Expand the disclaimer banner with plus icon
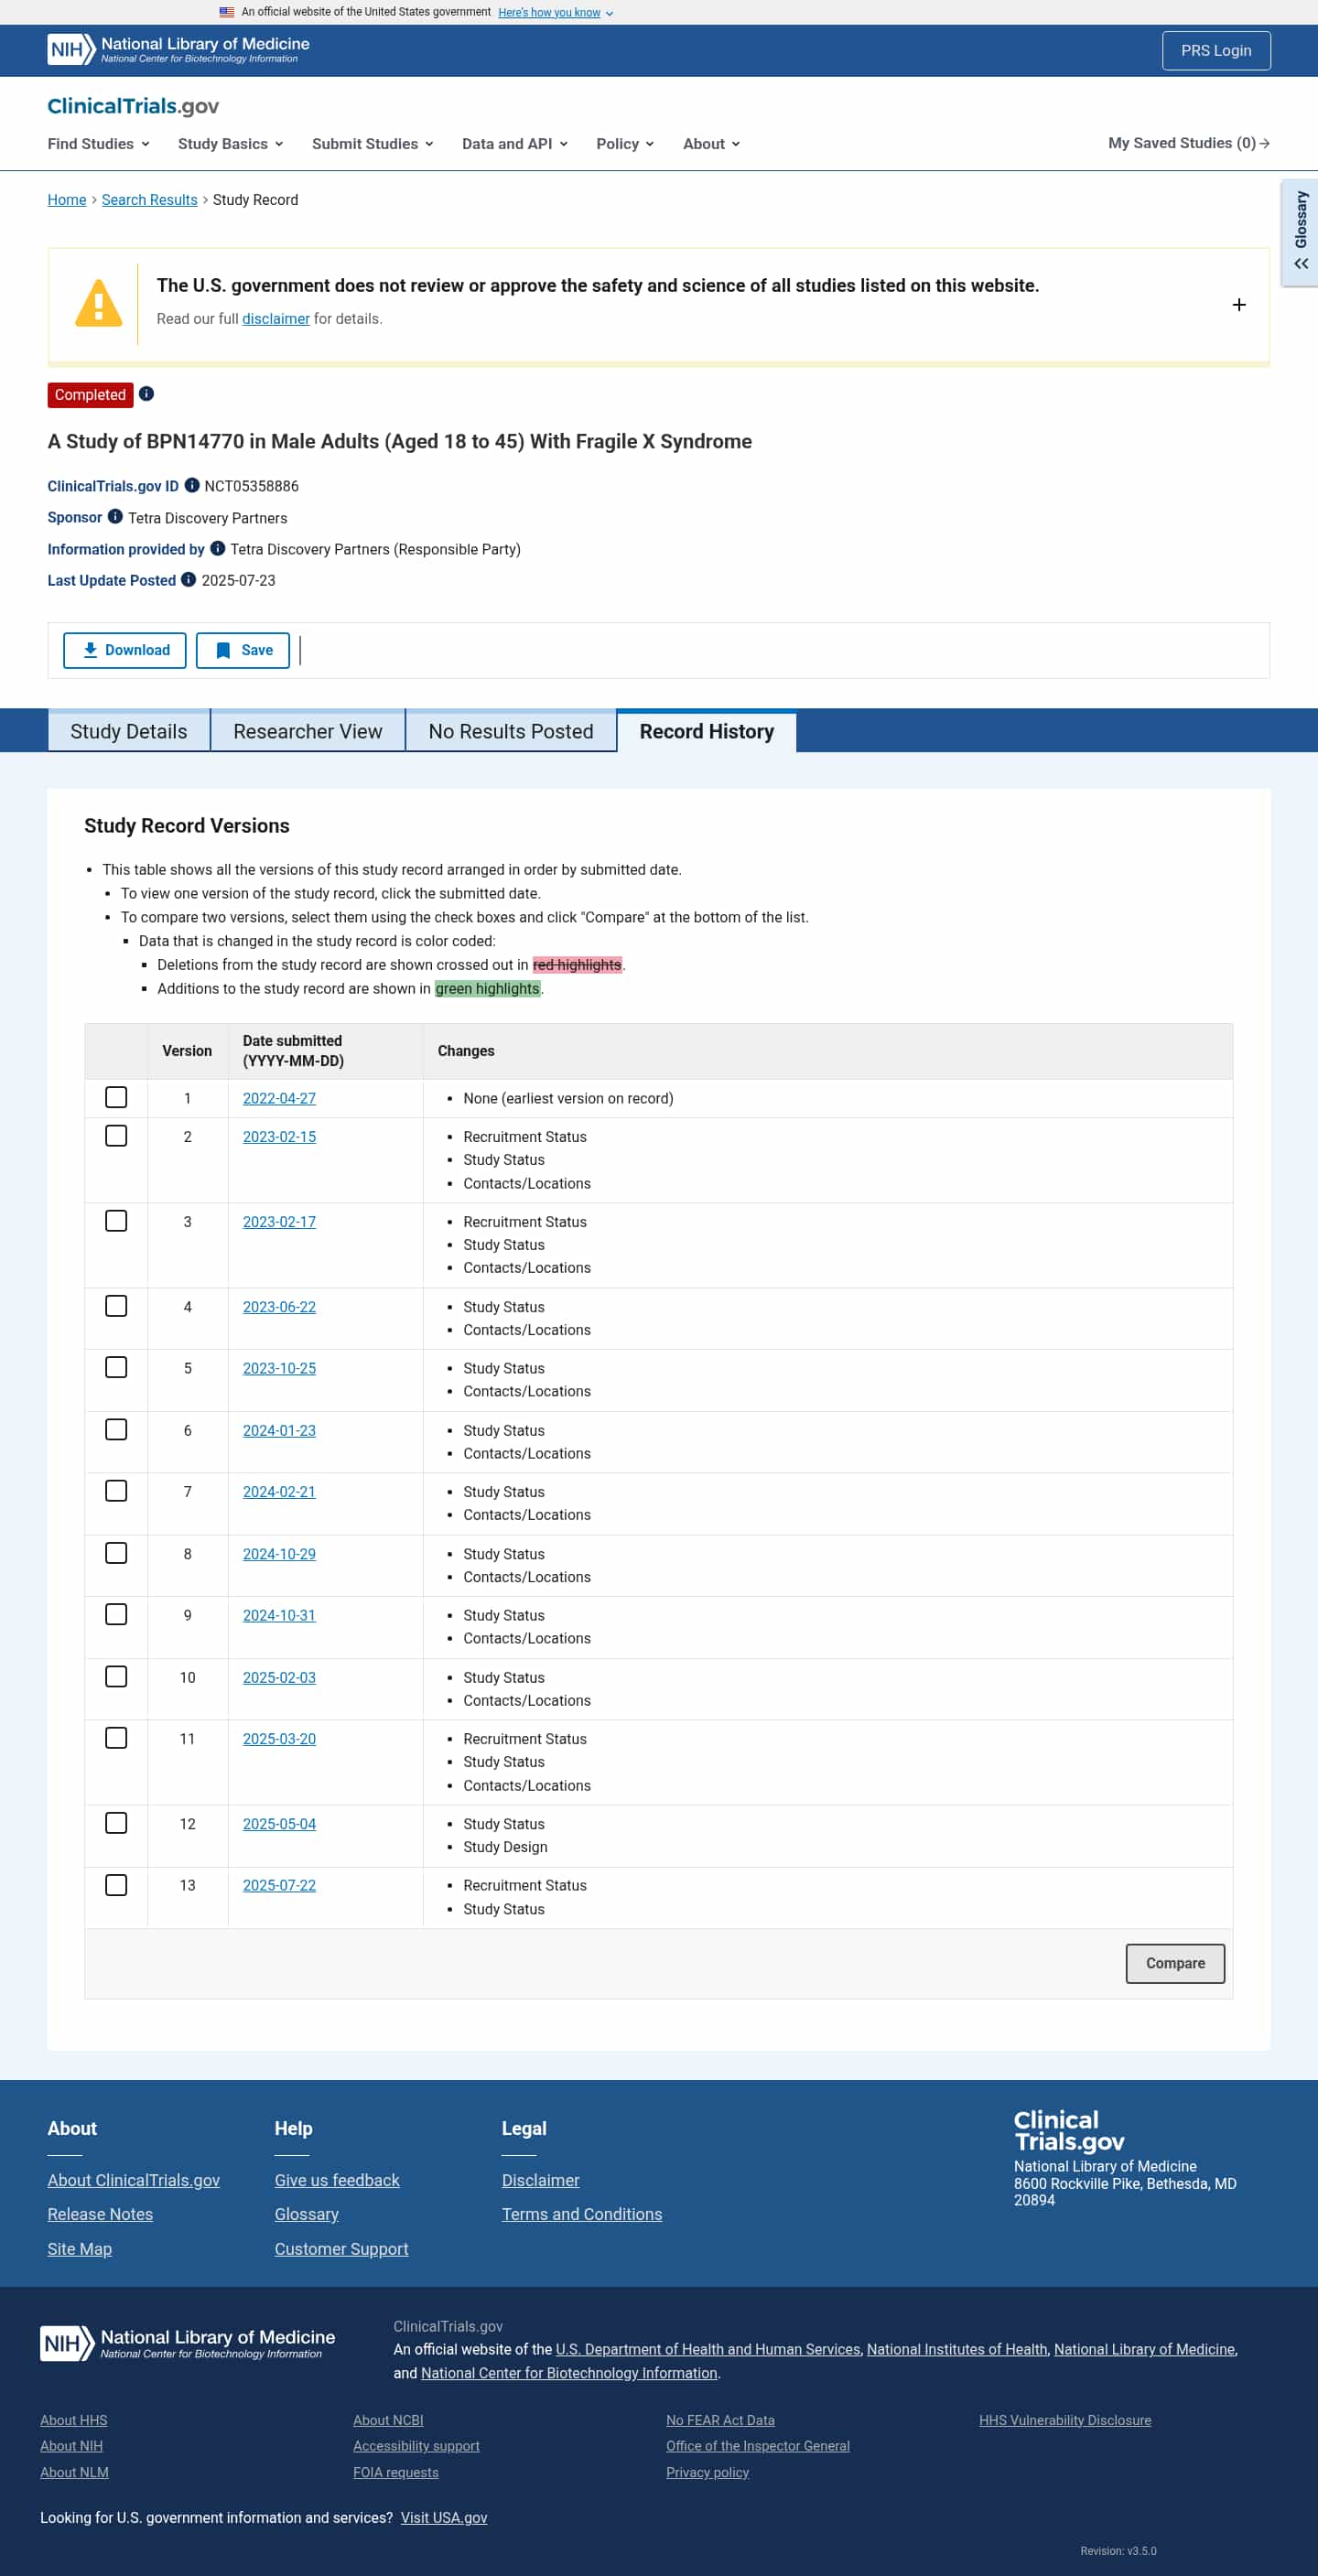Image resolution: width=1318 pixels, height=2576 pixels. pyautogui.click(x=1238, y=305)
